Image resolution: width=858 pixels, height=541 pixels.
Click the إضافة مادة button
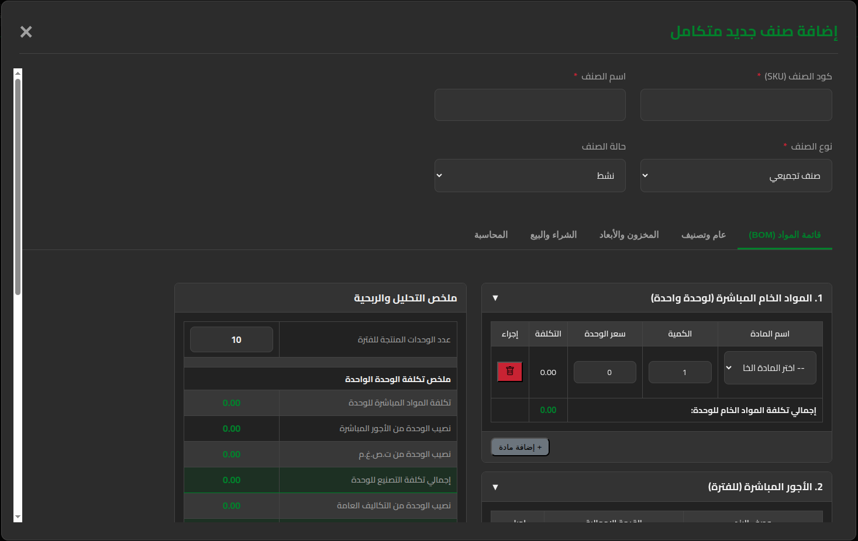pos(520,447)
